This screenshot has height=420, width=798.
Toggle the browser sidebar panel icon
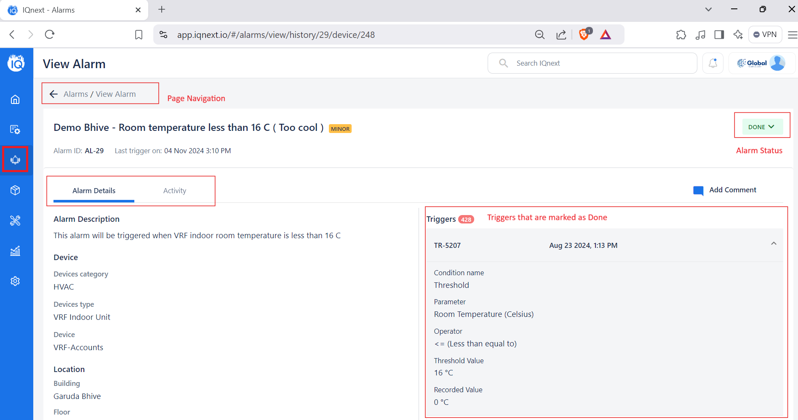point(719,35)
